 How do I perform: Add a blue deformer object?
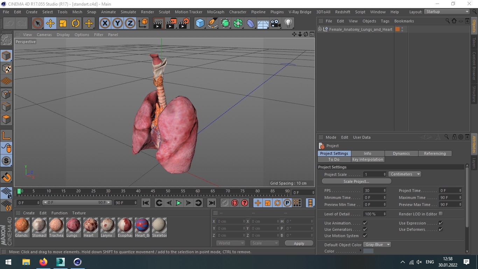[251, 23]
